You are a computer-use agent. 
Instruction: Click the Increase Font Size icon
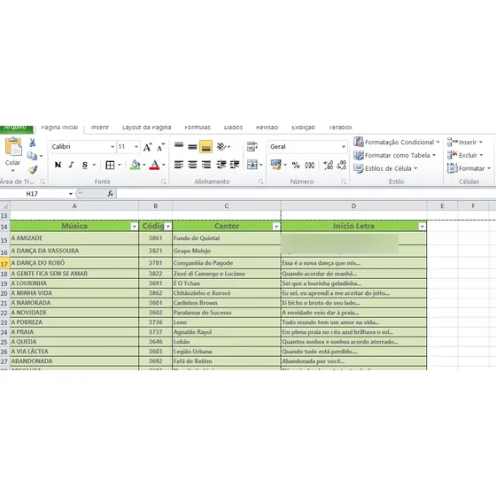pos(147,147)
